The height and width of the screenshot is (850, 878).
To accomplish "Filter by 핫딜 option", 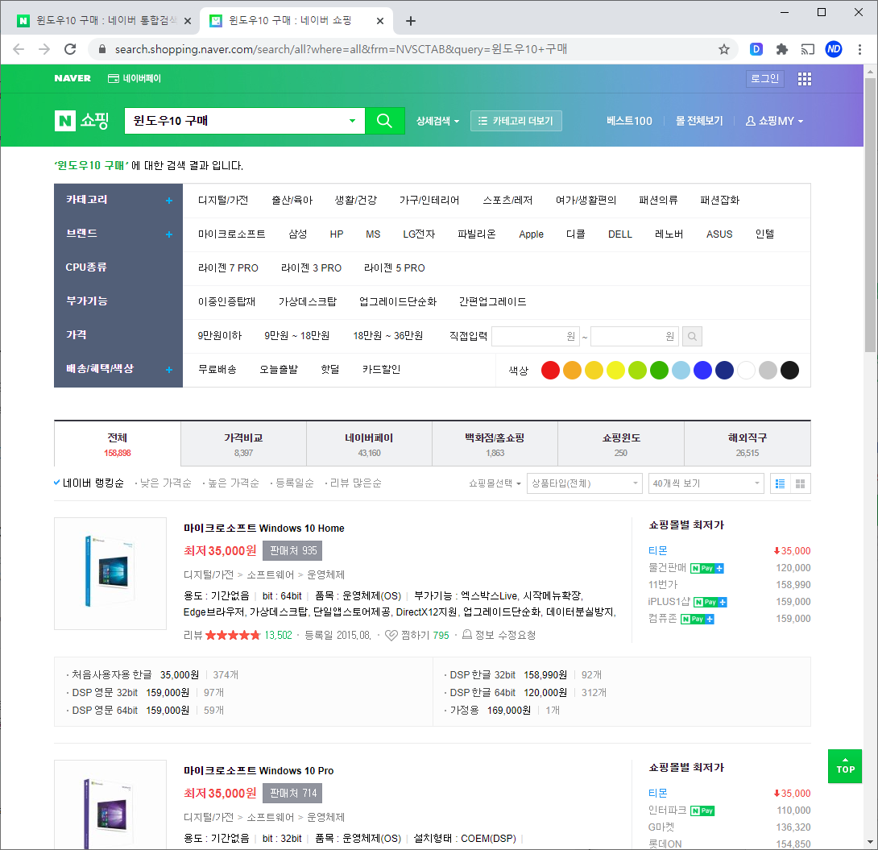I will 329,370.
